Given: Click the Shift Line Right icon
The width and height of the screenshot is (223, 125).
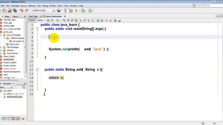Looking at the screenshot, I should 101,20.
